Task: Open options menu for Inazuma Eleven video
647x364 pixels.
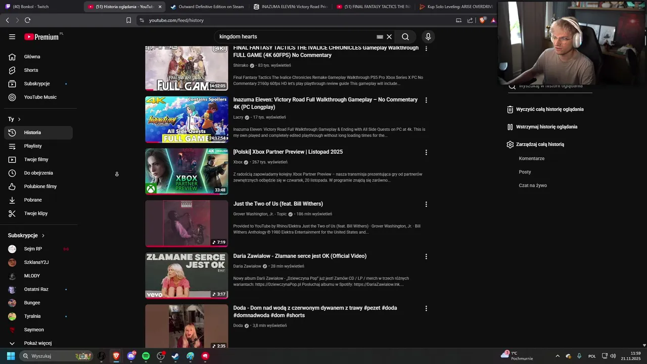Action: [x=426, y=100]
